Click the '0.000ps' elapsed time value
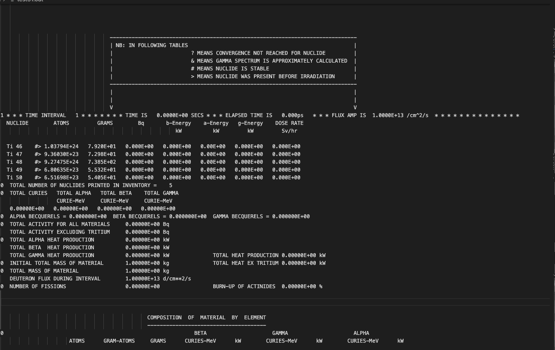 coord(292,115)
